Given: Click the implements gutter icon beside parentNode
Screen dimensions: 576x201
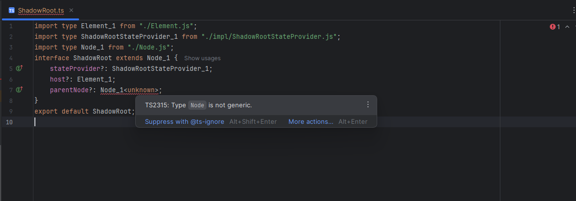Looking at the screenshot, I should [20, 90].
